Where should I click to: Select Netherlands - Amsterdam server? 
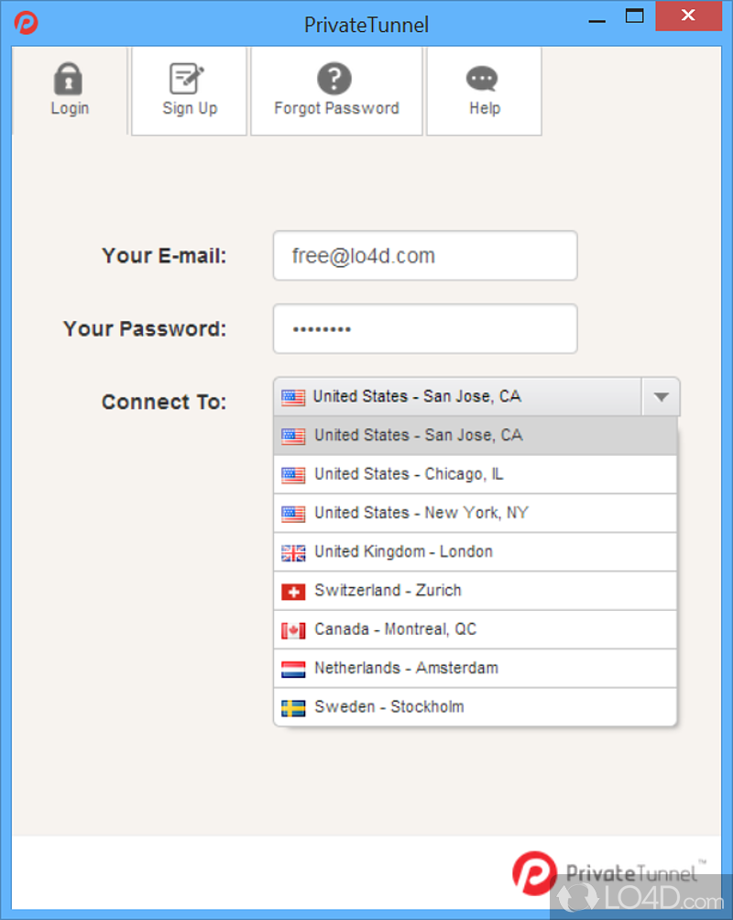coord(476,668)
